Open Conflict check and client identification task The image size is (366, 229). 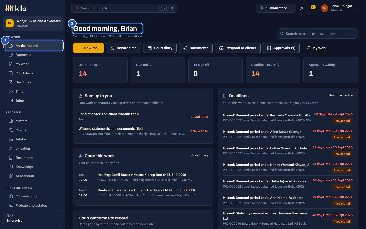[143, 117]
